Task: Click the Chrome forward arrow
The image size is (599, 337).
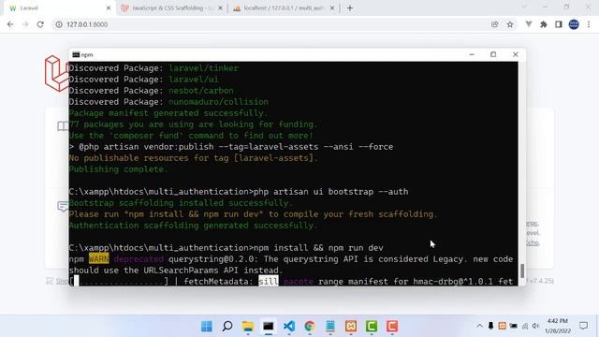Action: (25, 24)
